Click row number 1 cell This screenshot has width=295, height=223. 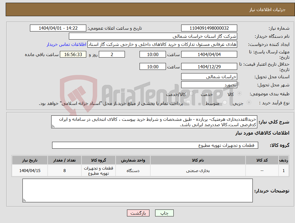(284, 171)
